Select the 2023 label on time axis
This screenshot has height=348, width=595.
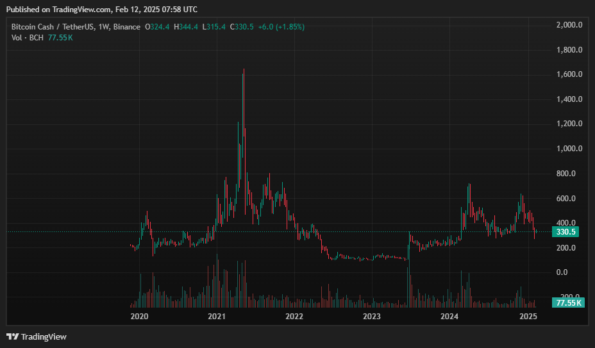coord(372,317)
